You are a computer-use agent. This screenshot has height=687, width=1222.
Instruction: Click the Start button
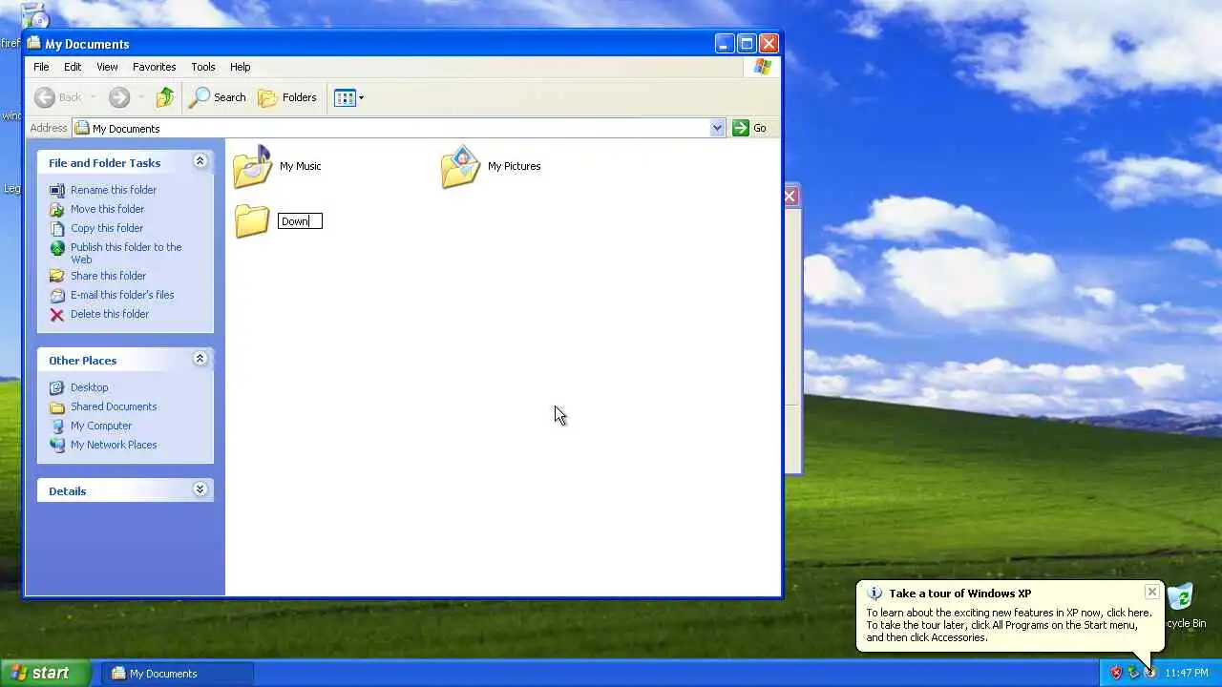(45, 673)
